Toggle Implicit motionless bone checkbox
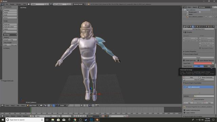The height and width of the screenshot is (122, 217). [x=184, y=110]
